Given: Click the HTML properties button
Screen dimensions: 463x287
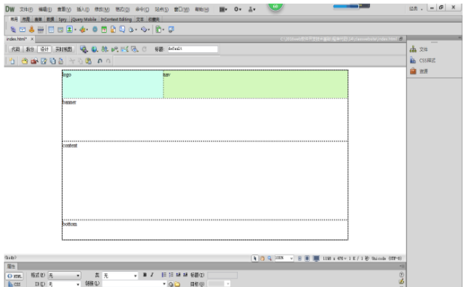Looking at the screenshot, I should coord(15,276).
